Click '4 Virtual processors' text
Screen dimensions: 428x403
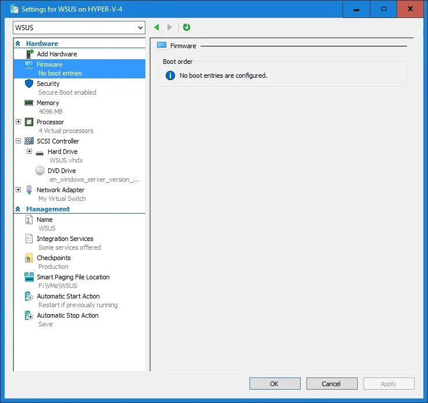(x=66, y=131)
